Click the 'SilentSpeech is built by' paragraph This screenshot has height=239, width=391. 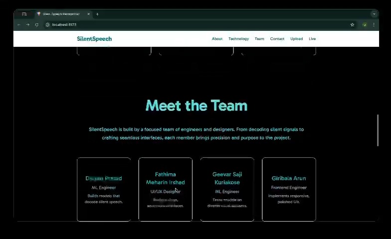tap(196, 133)
